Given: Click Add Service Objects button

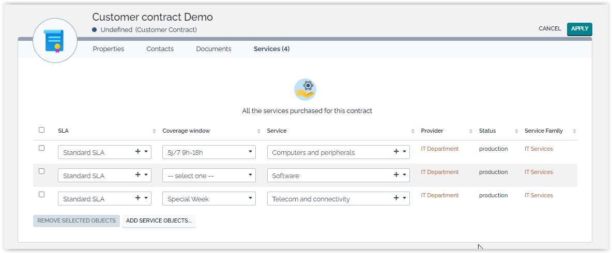Looking at the screenshot, I should click(159, 221).
